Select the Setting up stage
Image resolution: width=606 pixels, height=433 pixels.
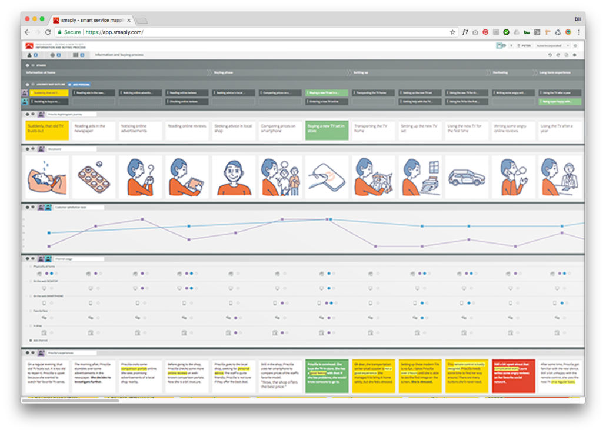pos(361,72)
